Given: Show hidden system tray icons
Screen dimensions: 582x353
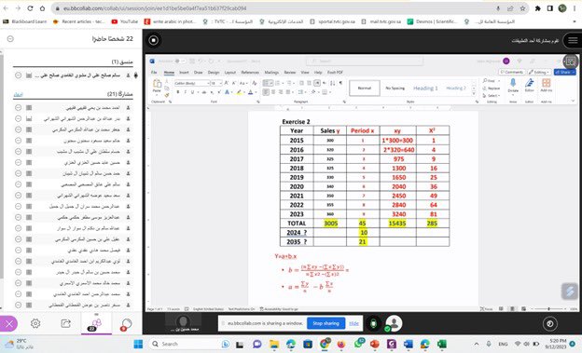Looking at the screenshot, I should (477, 344).
